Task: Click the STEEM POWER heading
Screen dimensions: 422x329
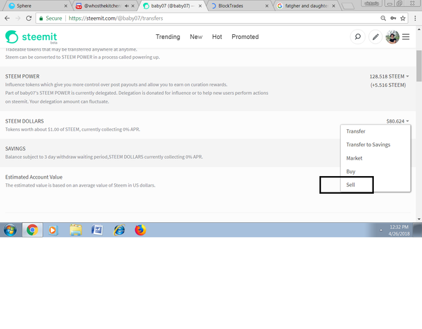Action: pyautogui.click(x=22, y=76)
